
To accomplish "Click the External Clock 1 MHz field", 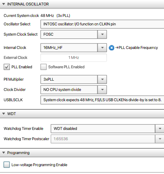I will click(74, 58).
